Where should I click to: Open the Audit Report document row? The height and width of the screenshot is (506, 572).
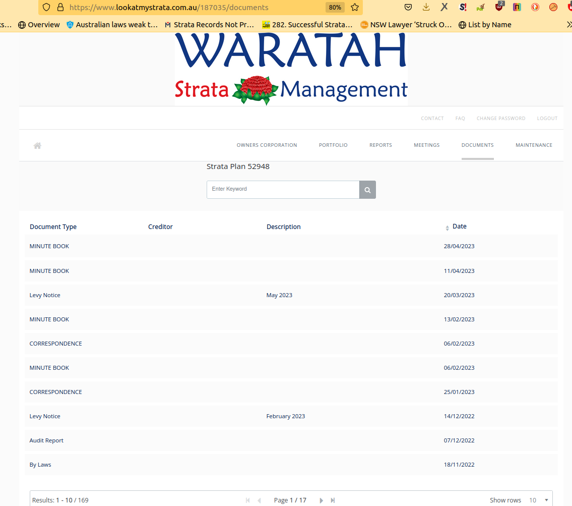point(47,440)
